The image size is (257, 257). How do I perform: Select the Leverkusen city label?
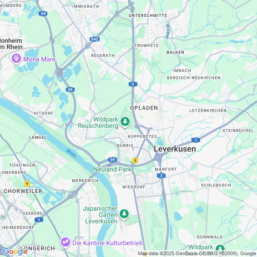pyautogui.click(x=175, y=149)
